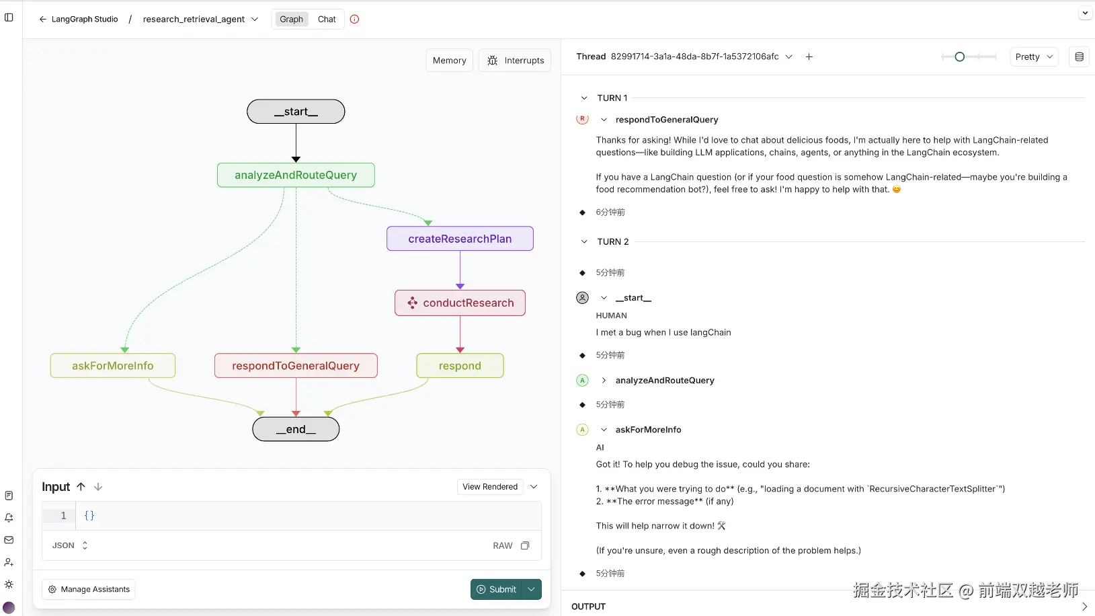Viewport: 1095px width, 616px height.
Task: Open the Pretty format dropdown
Action: [x=1034, y=57]
